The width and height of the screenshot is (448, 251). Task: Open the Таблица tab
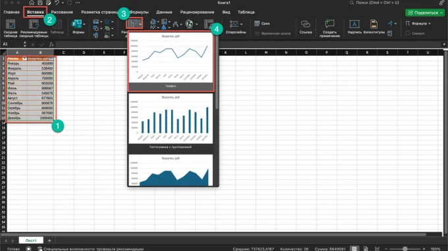246,12
